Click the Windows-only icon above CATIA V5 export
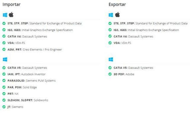The width and height of the screenshot is (190, 113). pyautogui.click(x=111, y=59)
